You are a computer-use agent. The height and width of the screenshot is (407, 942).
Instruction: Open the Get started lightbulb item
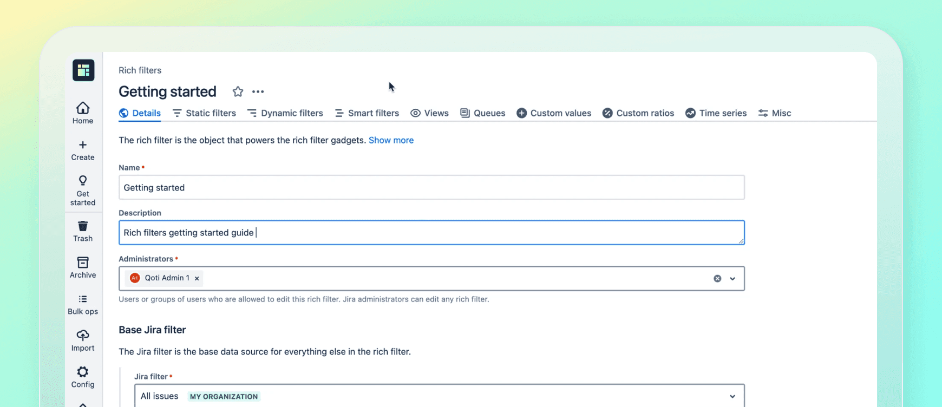(83, 191)
